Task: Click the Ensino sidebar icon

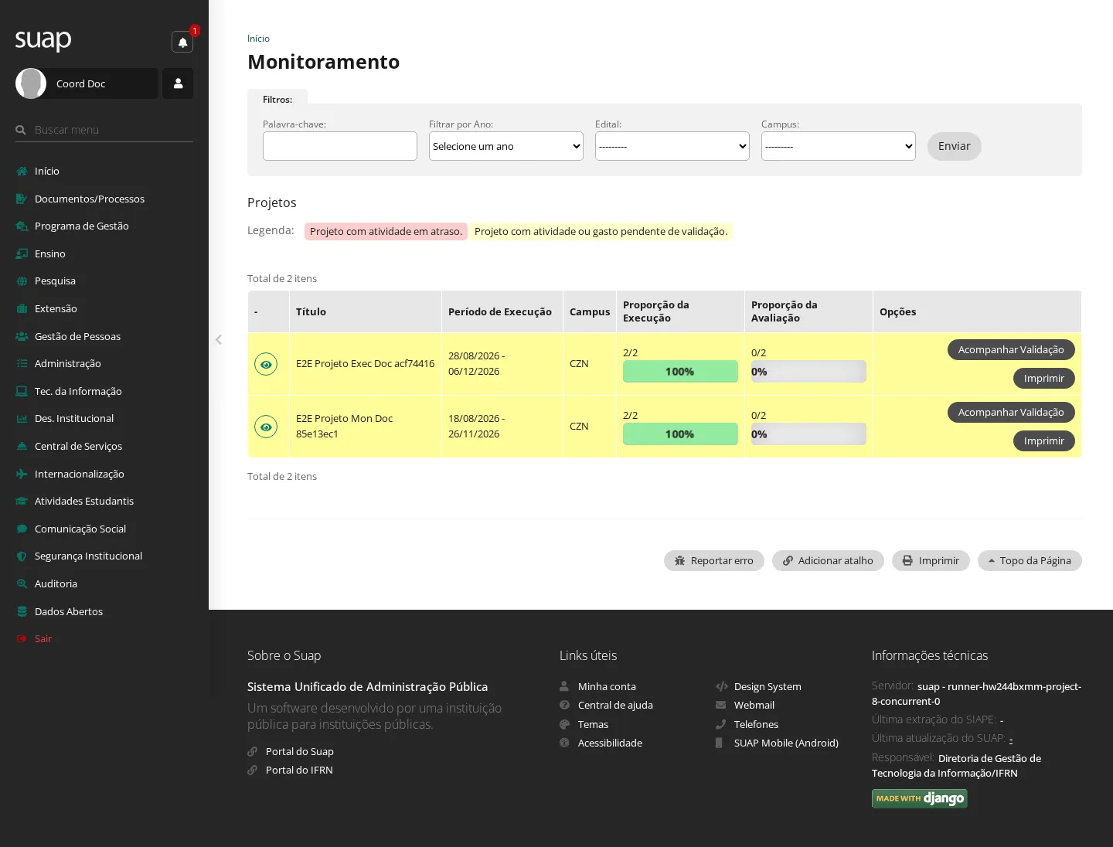Action: [x=22, y=253]
